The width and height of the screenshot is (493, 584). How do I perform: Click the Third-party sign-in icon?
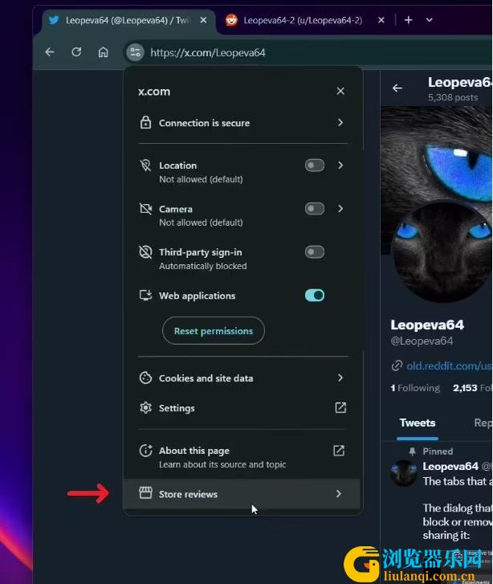point(145,252)
